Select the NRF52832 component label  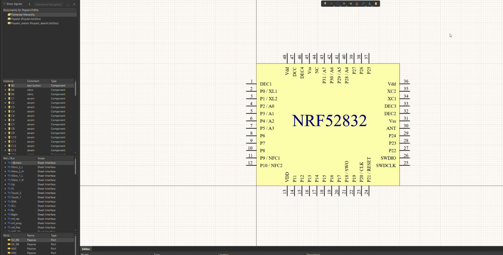point(329,121)
